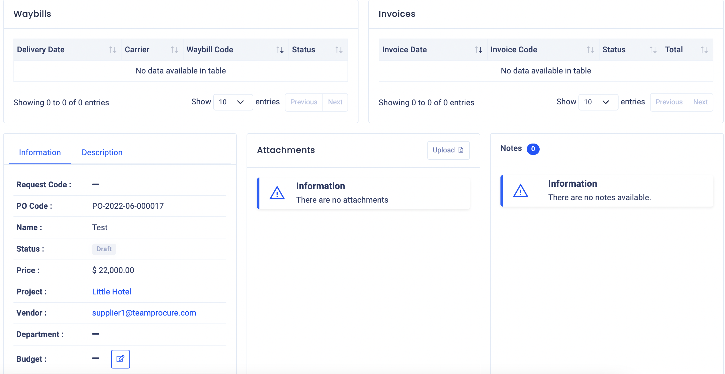
Task: Click the Waybills panel title
Action: (x=32, y=14)
